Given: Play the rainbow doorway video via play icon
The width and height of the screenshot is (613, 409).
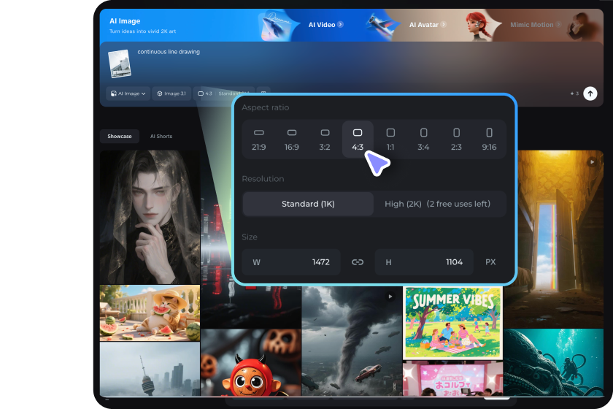Looking at the screenshot, I should tap(592, 161).
